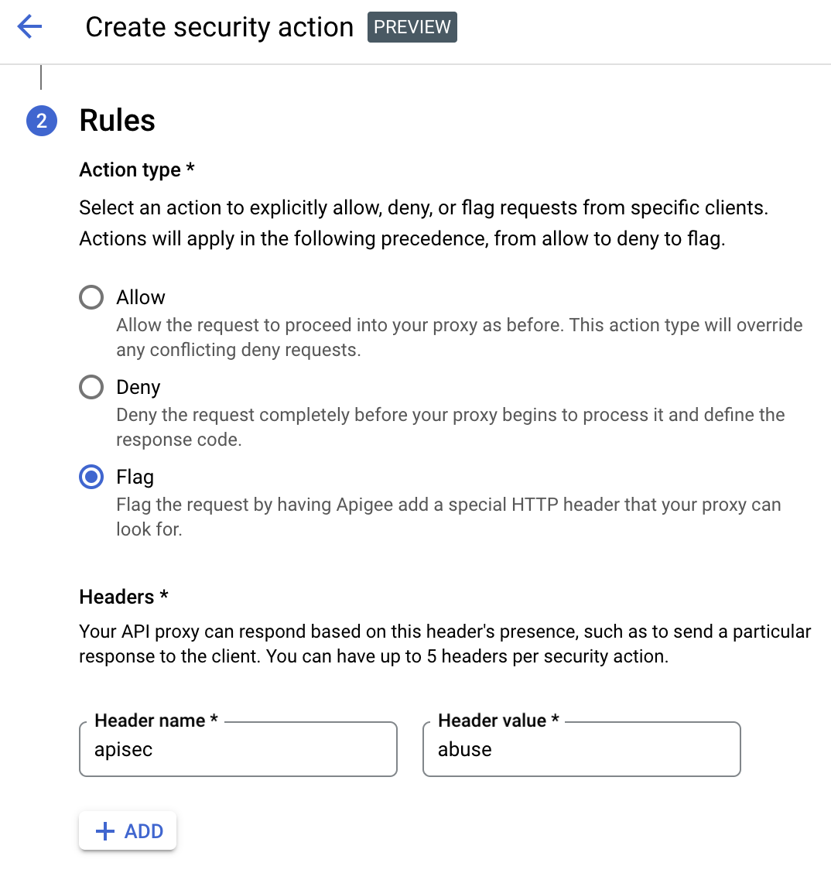Click the Create security action title
The image size is (831, 873).
[x=219, y=27]
